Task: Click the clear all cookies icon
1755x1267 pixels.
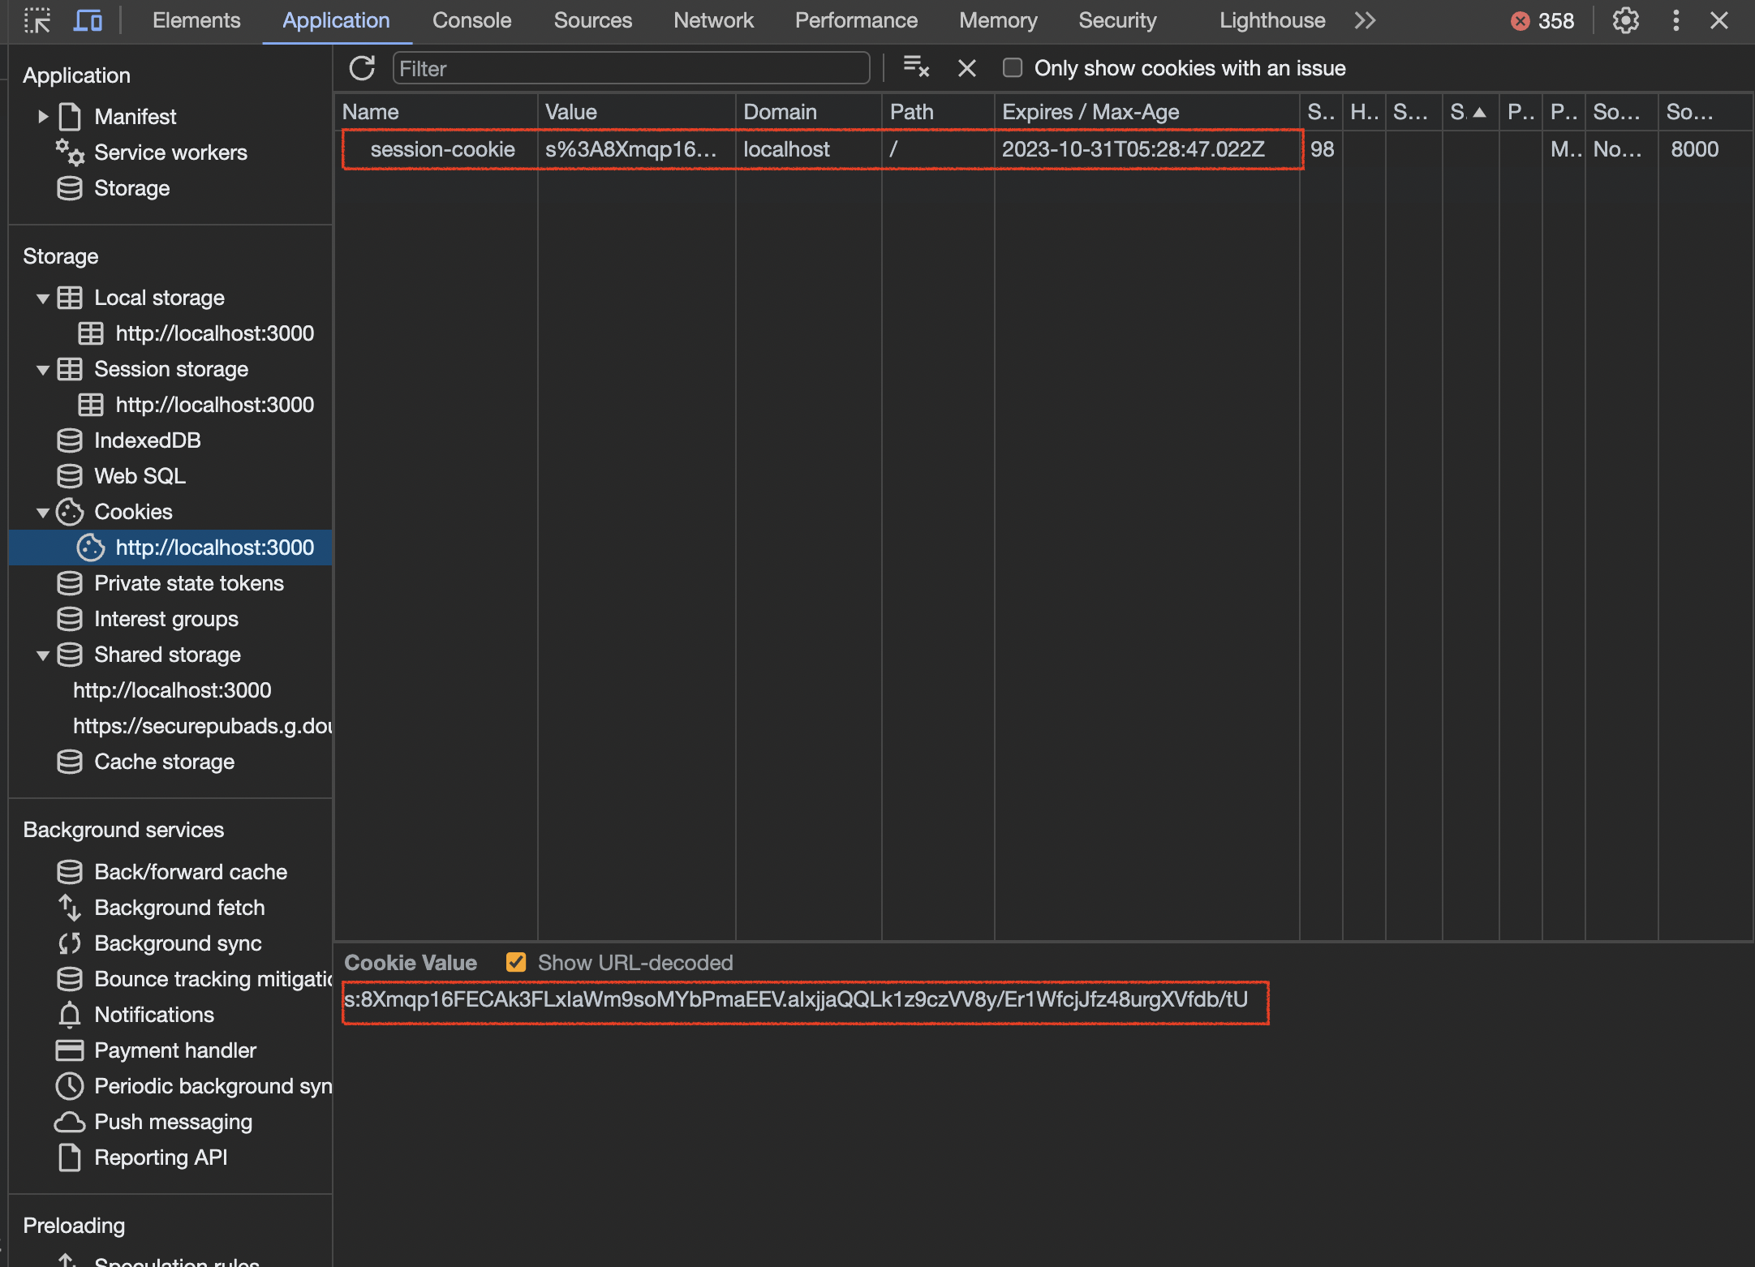Action: pyautogui.click(x=916, y=68)
